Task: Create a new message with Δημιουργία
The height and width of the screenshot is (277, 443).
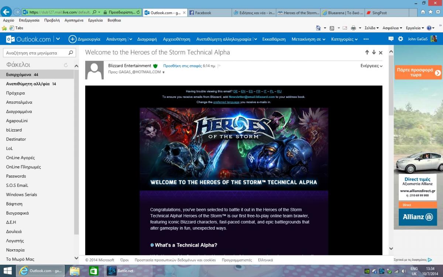Action: [85, 39]
